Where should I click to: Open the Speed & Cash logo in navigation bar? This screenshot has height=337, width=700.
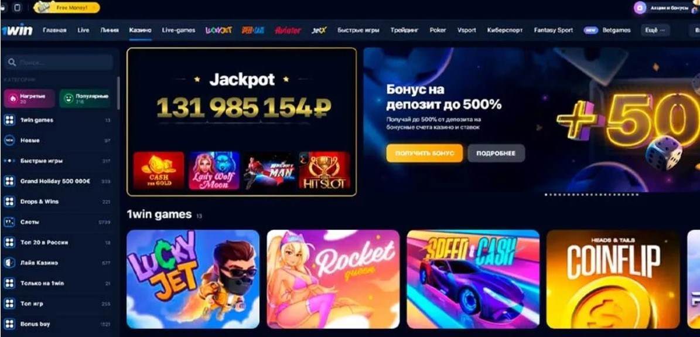coord(253,30)
